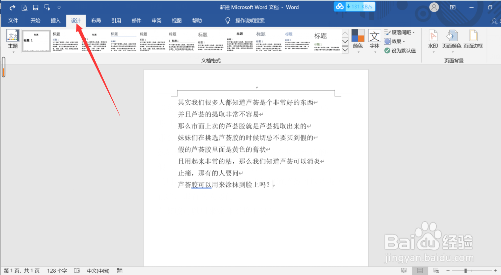Open the 审阅 ribbon tab
This screenshot has width=501, height=275.
click(x=156, y=20)
